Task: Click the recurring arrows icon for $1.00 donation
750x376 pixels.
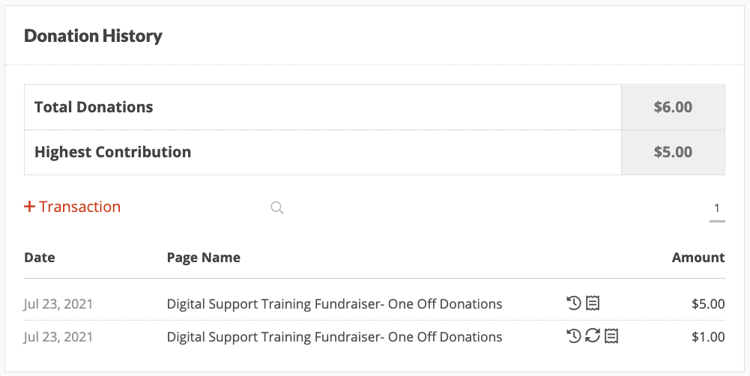Action: (x=593, y=336)
